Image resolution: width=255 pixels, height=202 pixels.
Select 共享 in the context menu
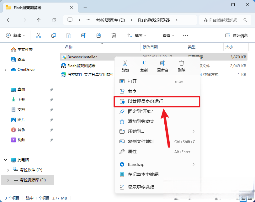157,91
